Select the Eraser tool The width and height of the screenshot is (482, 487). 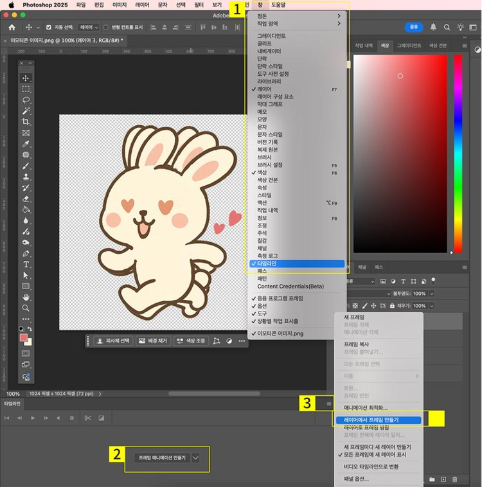coord(26,199)
